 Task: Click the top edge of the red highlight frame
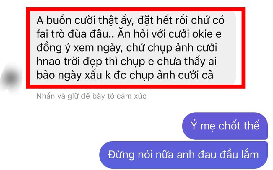point(136,9)
